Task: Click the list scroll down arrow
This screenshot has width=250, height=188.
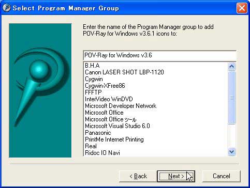Action: [x=231, y=152]
